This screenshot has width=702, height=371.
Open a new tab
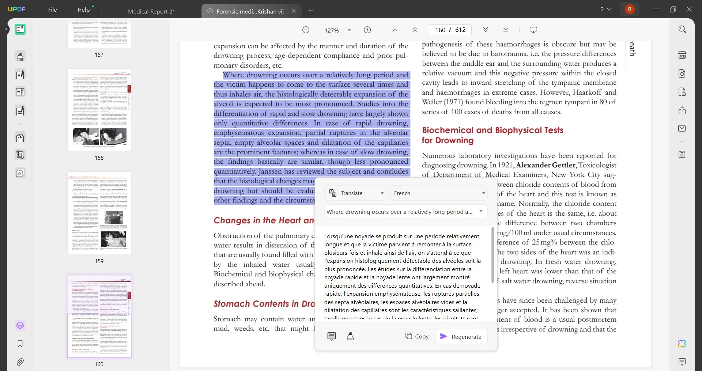pyautogui.click(x=311, y=11)
